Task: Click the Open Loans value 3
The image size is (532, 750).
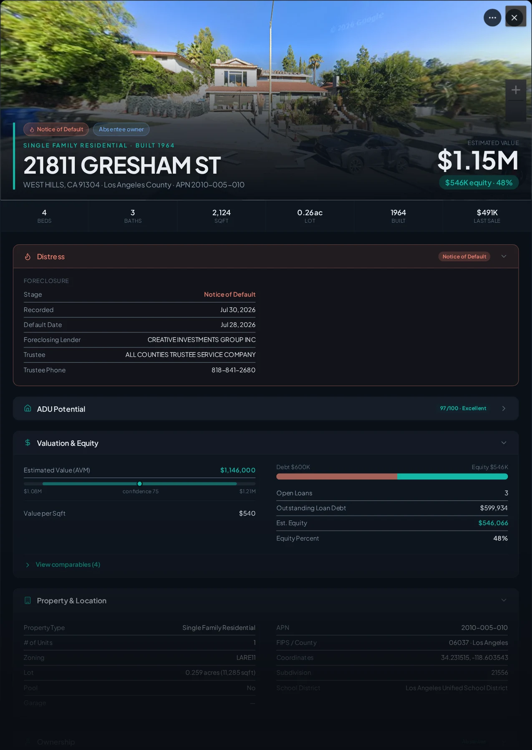Action: coord(506,493)
